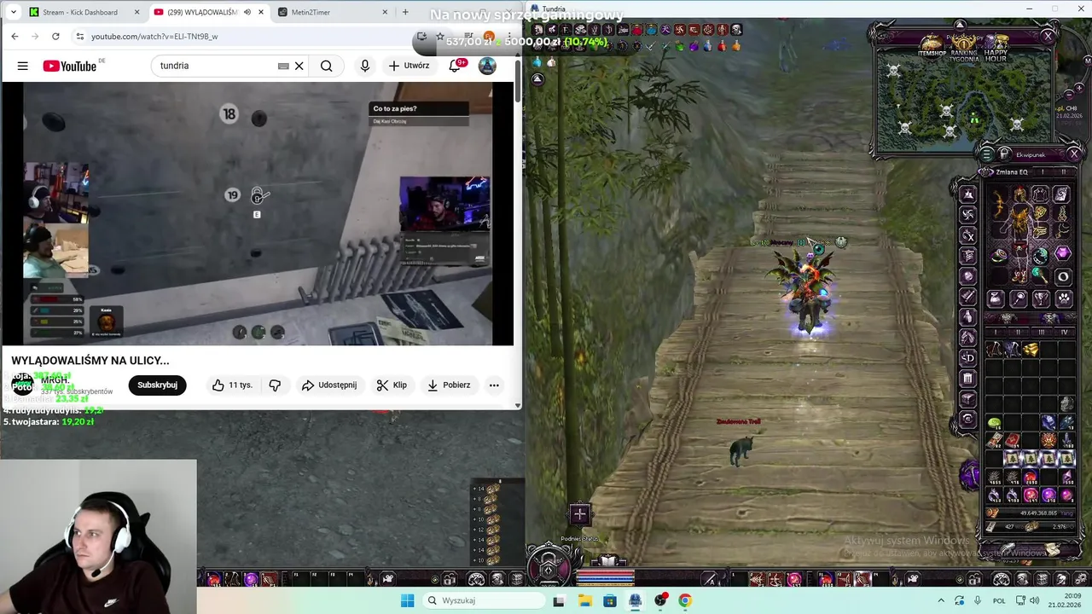Viewport: 1092px width, 614px height.
Task: Open the YouTube hamburger guide menu
Action: pyautogui.click(x=23, y=66)
